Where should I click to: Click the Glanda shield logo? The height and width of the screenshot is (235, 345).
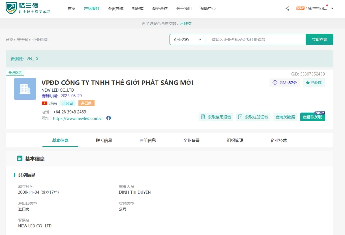pyautogui.click(x=11, y=8)
